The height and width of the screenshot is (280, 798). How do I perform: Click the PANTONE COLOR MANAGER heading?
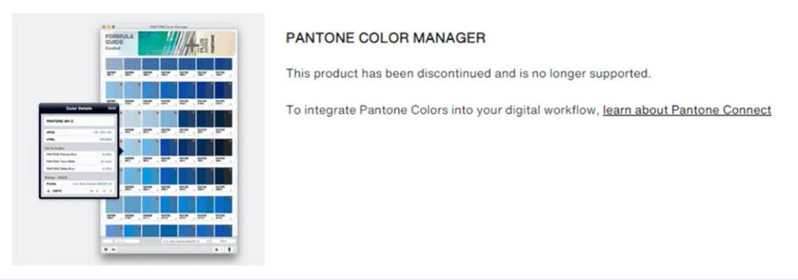[385, 38]
